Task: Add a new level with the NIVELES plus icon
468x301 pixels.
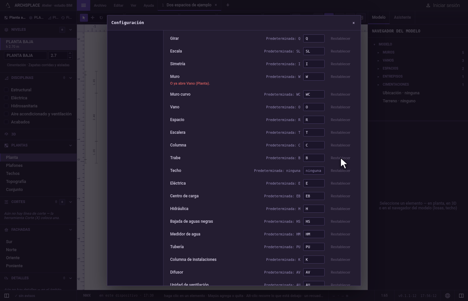Action: 62,30
